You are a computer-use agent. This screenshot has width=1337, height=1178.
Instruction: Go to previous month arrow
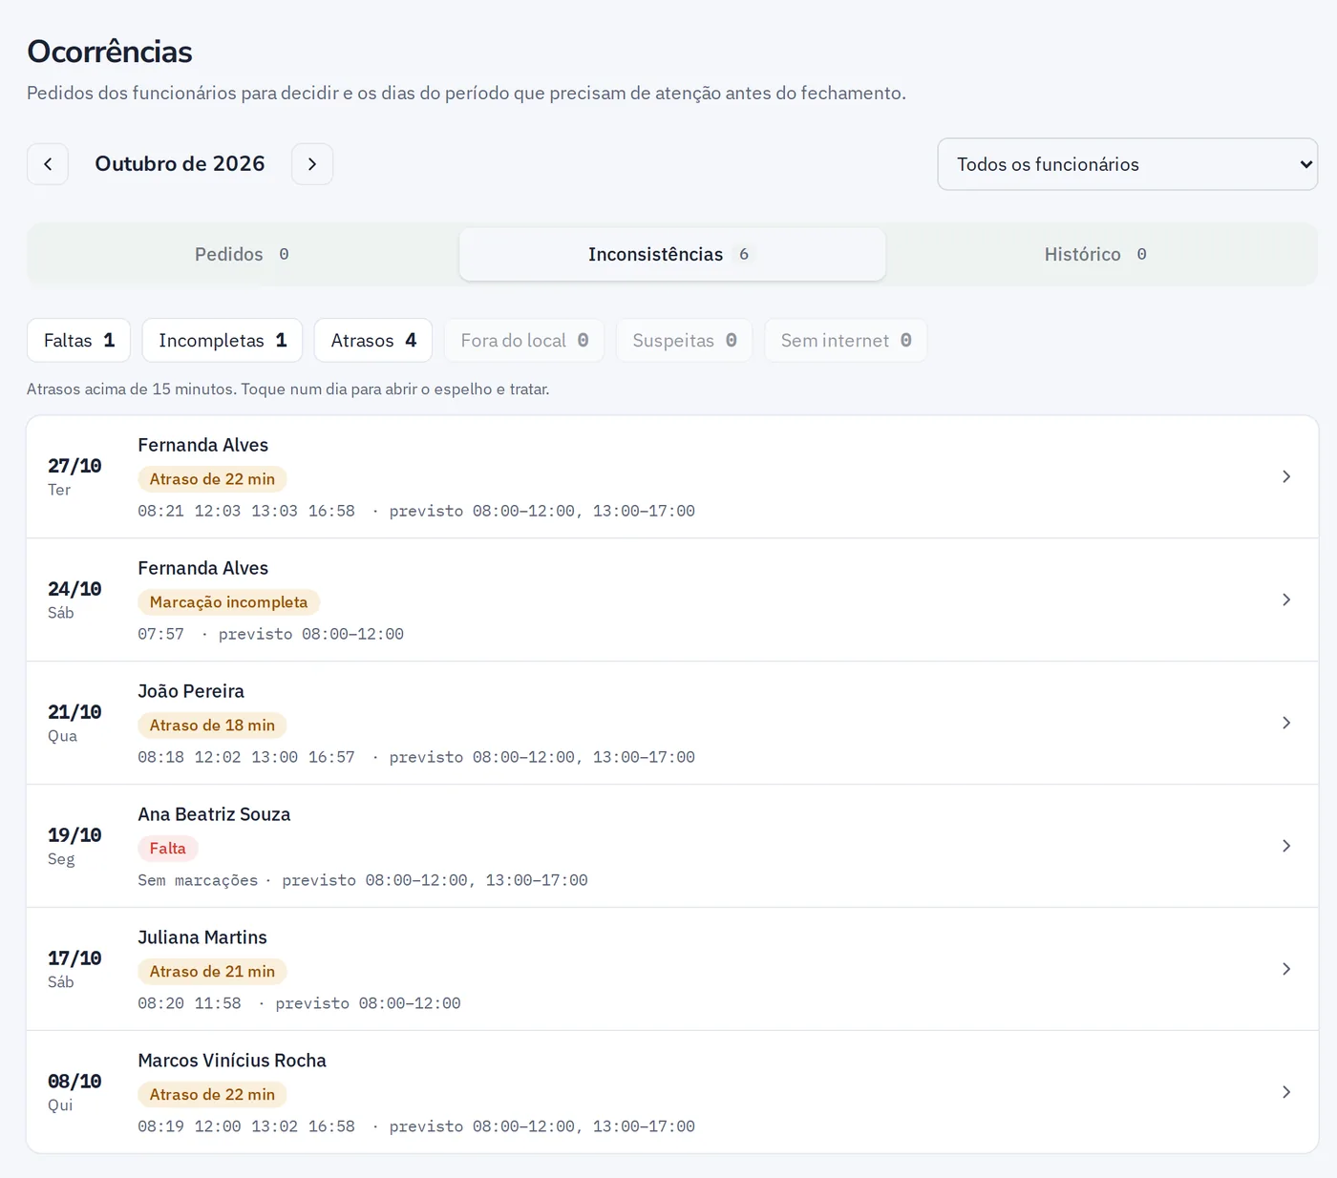coord(48,164)
